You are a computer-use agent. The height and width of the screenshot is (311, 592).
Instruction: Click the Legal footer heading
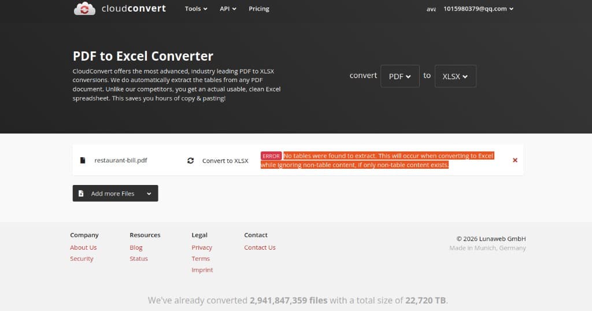tap(199, 235)
